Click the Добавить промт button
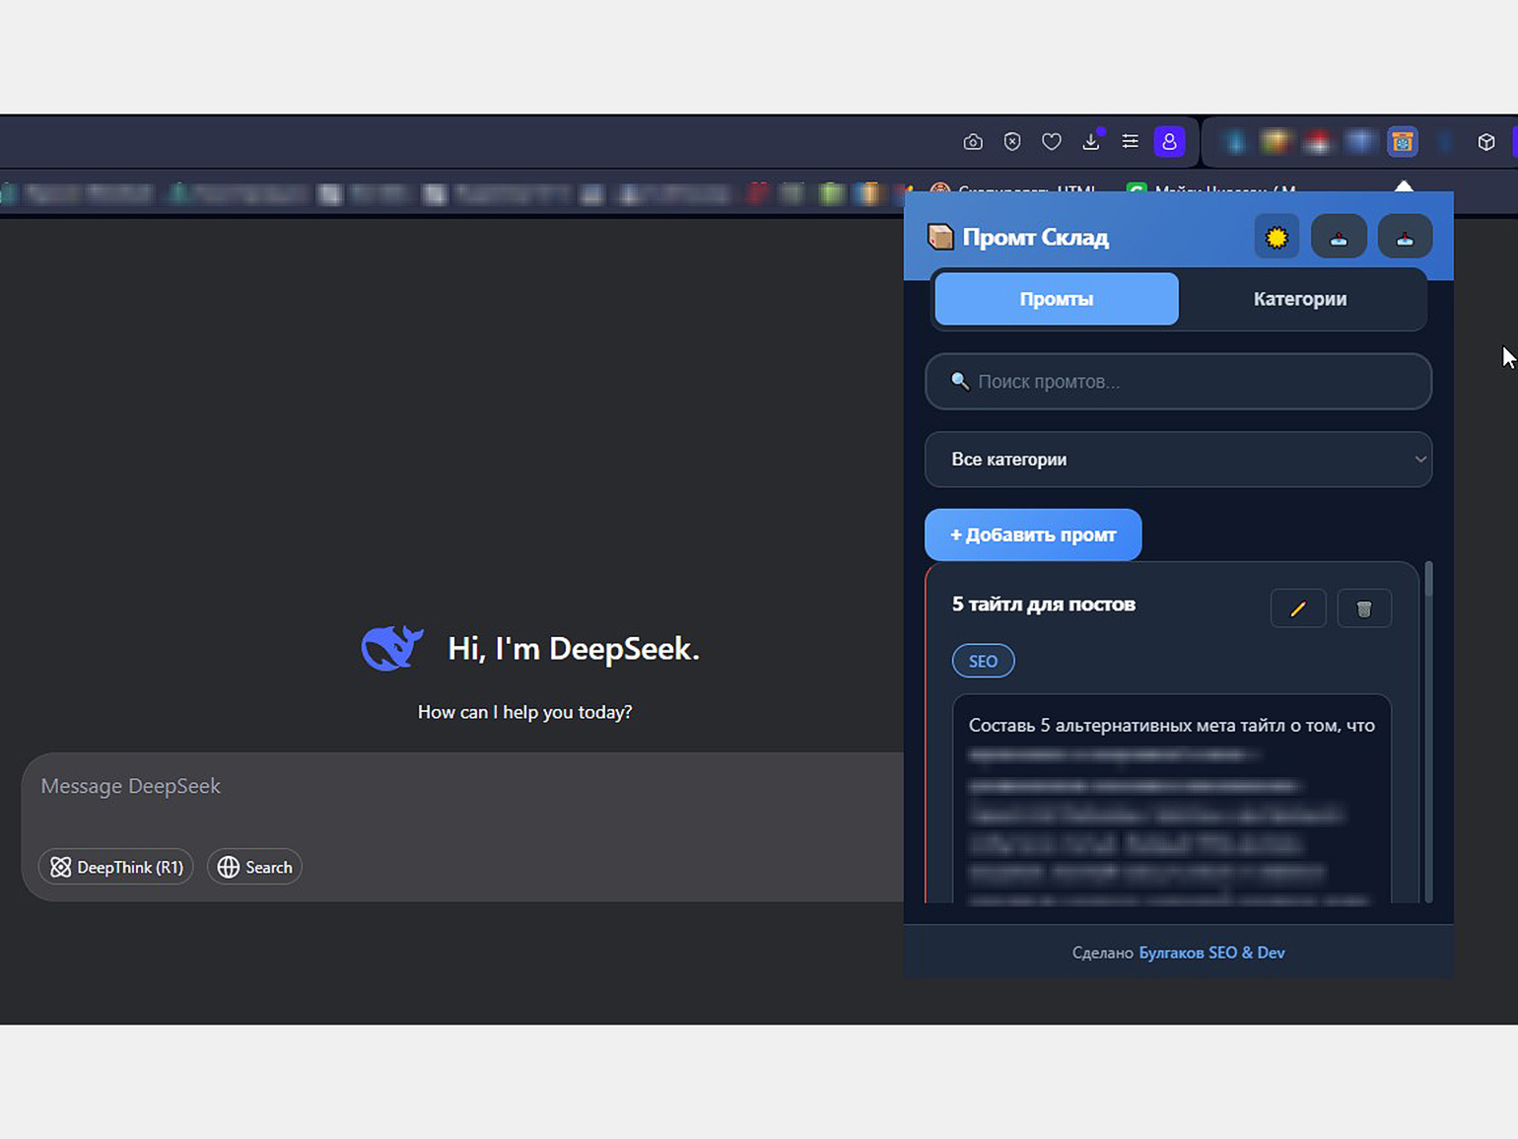Image resolution: width=1518 pixels, height=1139 pixels. [1033, 534]
